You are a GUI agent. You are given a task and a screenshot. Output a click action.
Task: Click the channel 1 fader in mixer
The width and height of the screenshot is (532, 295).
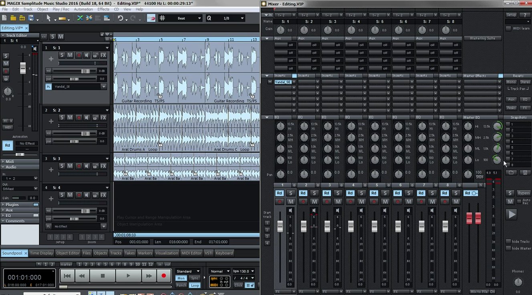[280, 226]
